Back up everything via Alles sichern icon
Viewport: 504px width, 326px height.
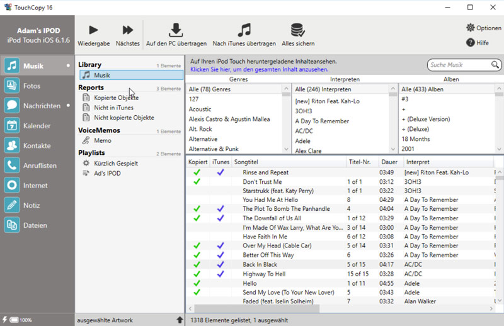coord(298,30)
